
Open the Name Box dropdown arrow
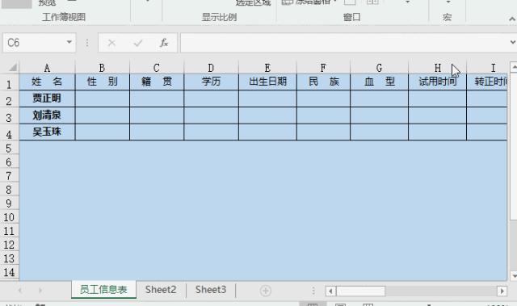click(x=69, y=42)
